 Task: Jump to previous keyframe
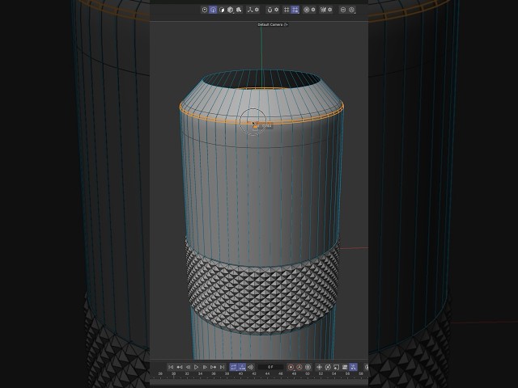(180, 367)
